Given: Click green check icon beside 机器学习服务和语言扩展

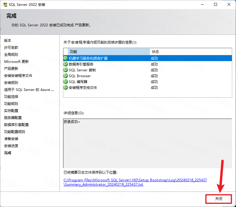Looking at the screenshot, I should coord(66,58).
